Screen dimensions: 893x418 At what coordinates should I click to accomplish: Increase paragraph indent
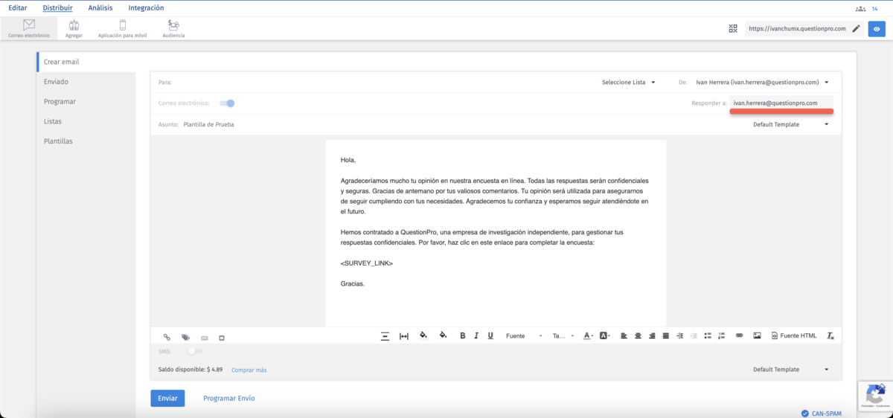coord(679,336)
